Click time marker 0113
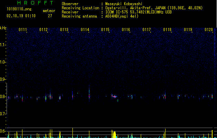The height and width of the screenshot is (138, 217). pos(64,30)
